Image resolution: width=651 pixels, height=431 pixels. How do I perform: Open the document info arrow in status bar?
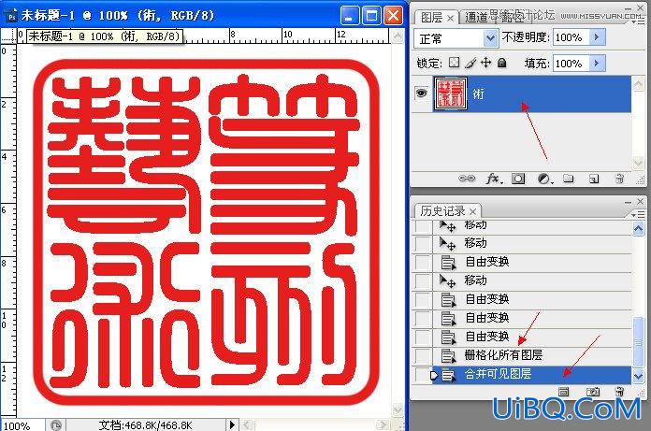[232, 424]
